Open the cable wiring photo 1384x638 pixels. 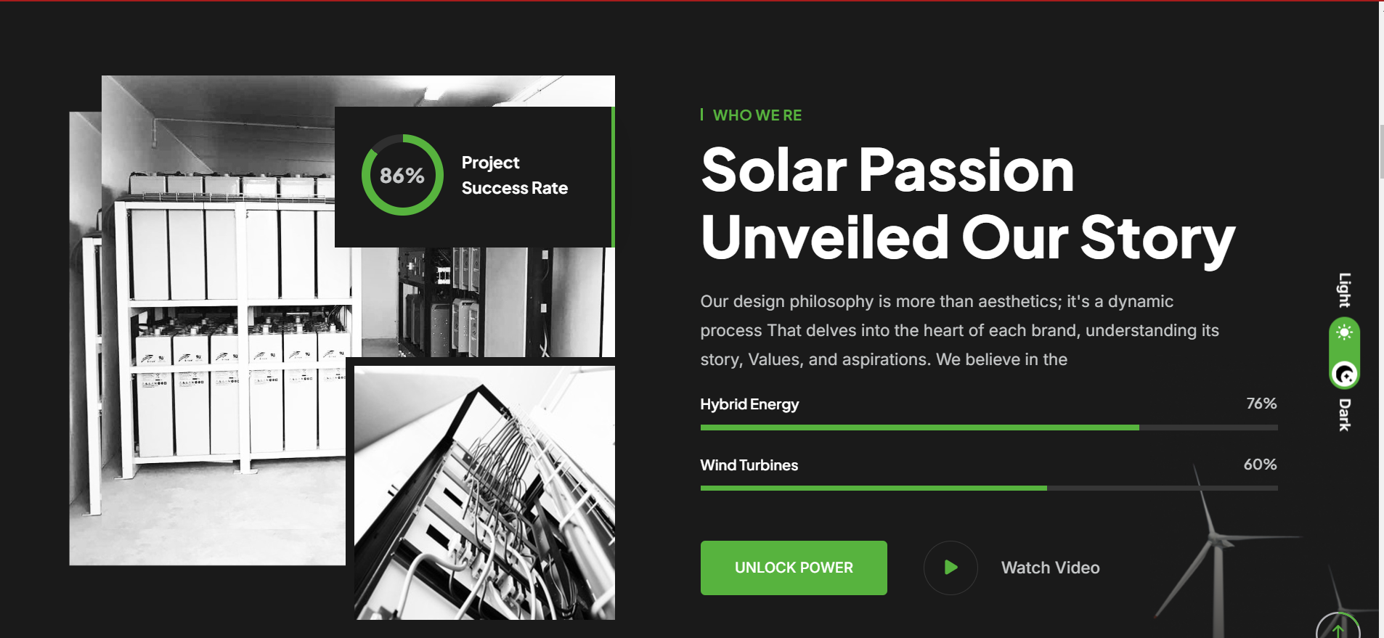point(484,492)
